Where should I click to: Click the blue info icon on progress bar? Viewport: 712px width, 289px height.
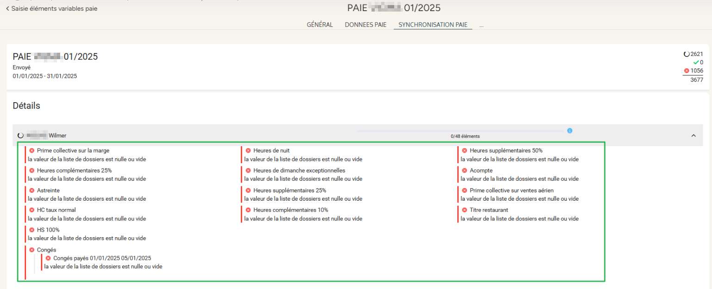pos(570,131)
